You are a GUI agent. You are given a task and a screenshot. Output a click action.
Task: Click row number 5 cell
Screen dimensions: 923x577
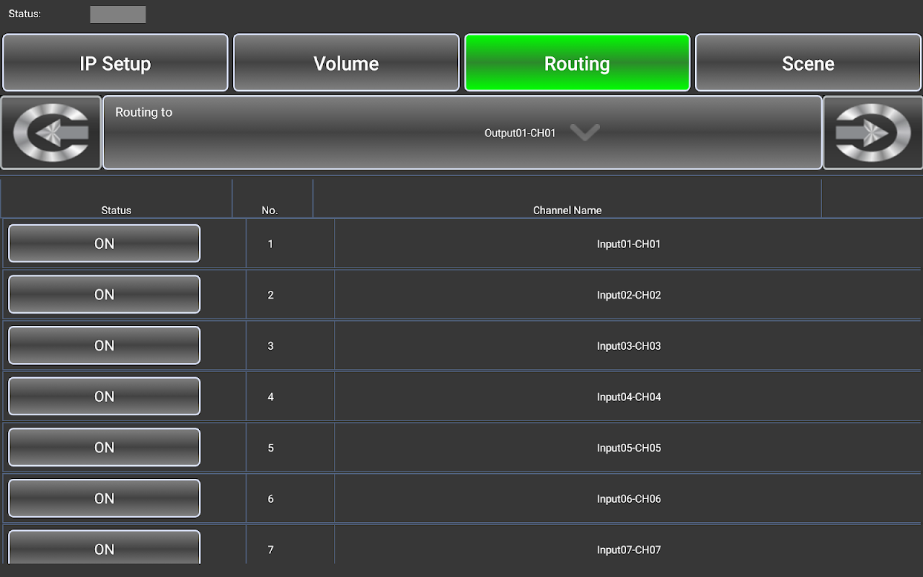pos(291,448)
